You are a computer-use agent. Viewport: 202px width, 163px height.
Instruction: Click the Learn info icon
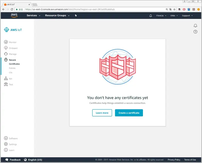(6, 150)
